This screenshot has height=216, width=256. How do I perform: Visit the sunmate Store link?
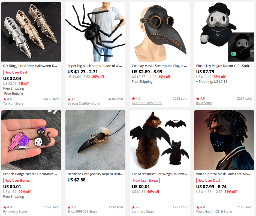tap(143, 212)
